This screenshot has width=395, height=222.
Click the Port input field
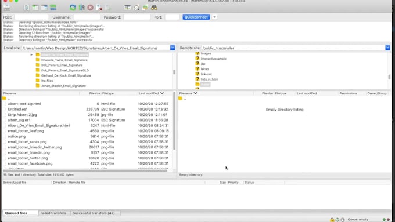point(172,17)
